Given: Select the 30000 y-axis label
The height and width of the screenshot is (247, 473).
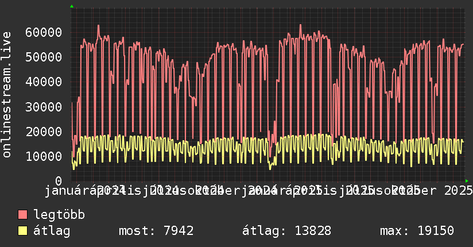Looking at the screenshot, I should 45,107.
